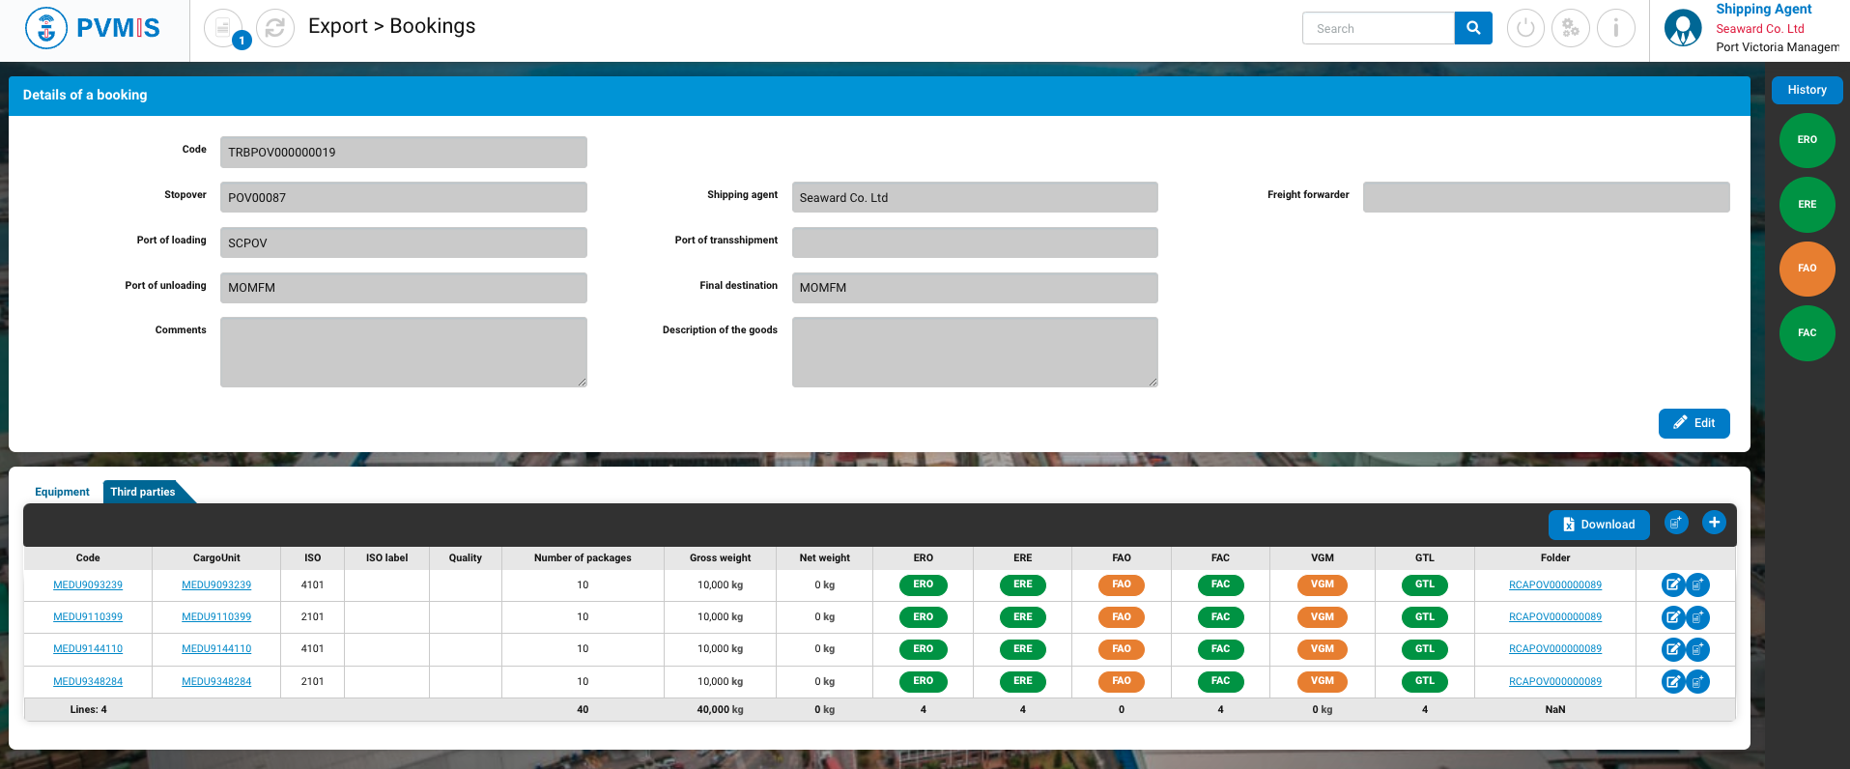Screen dimensions: 1850x769
Task: Download the equipment list as spreadsheet
Action: [x=1598, y=525]
